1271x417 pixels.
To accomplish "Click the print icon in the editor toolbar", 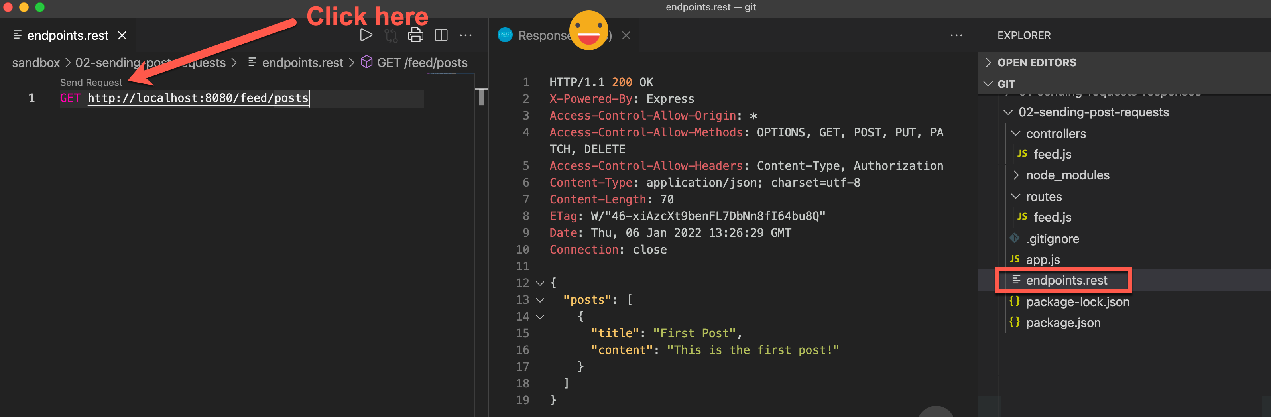I will (415, 35).
